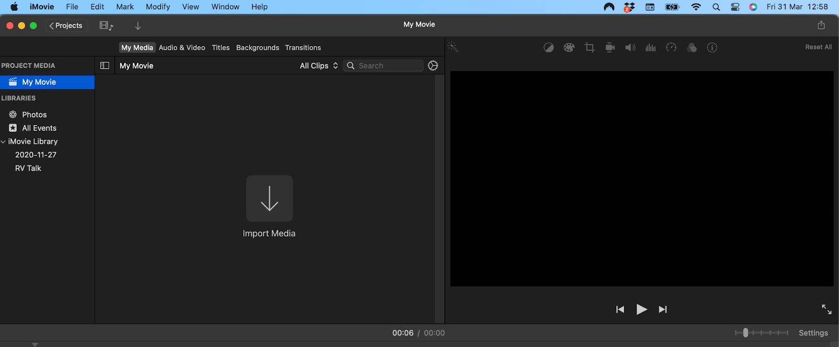Click the black video preview viewer
Screen dimensions: 839x347
pos(642,178)
